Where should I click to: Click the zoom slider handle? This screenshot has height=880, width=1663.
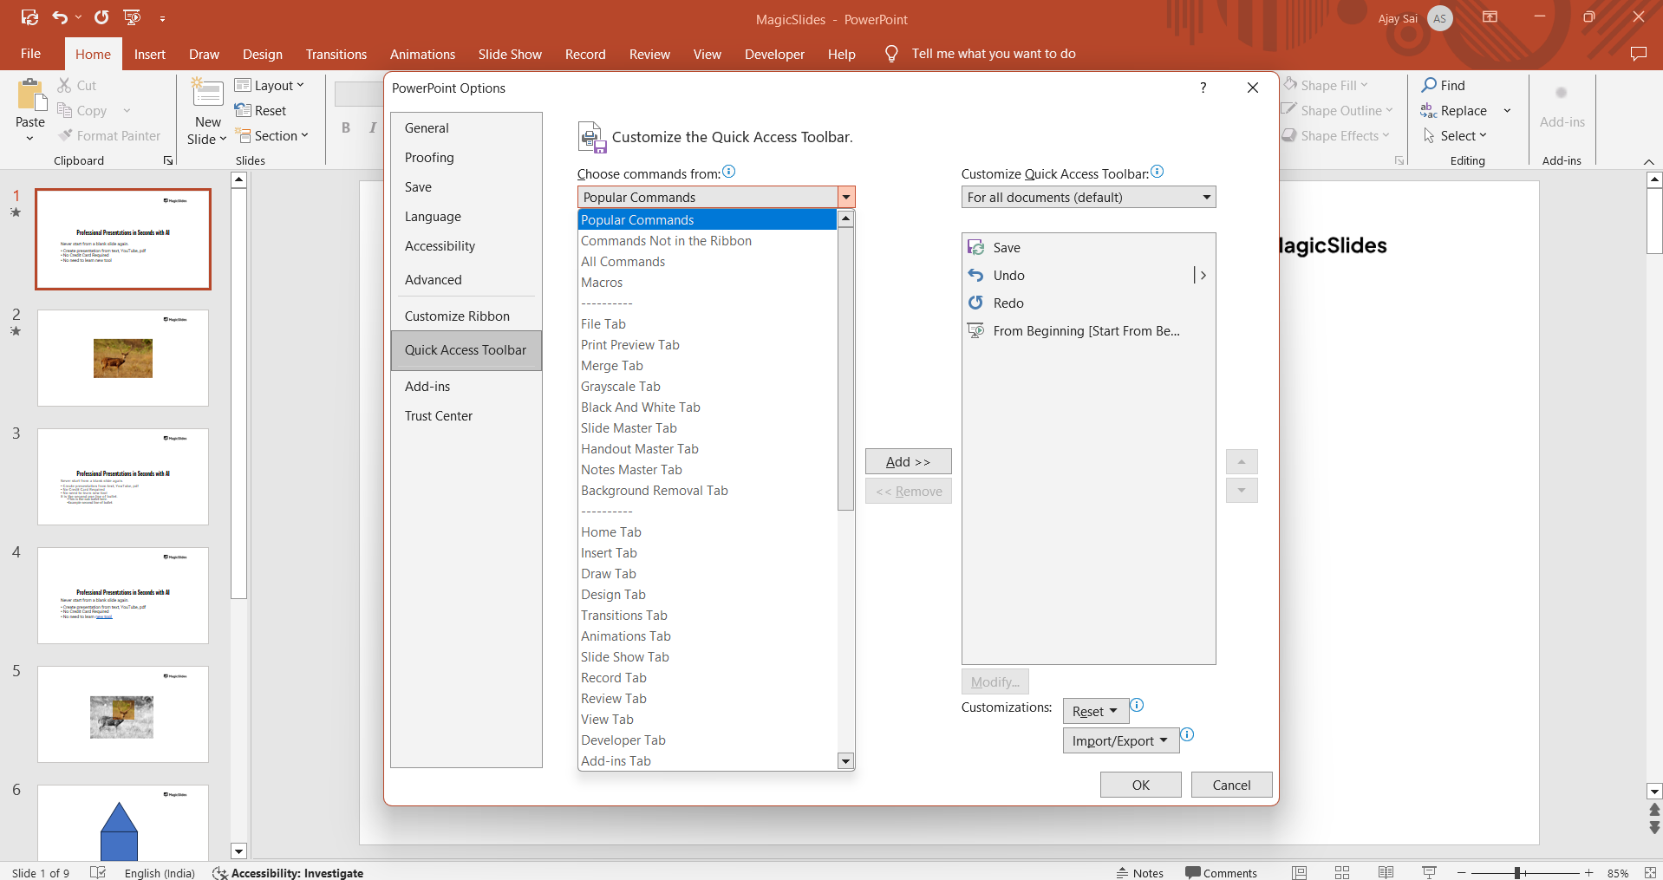tap(1517, 873)
